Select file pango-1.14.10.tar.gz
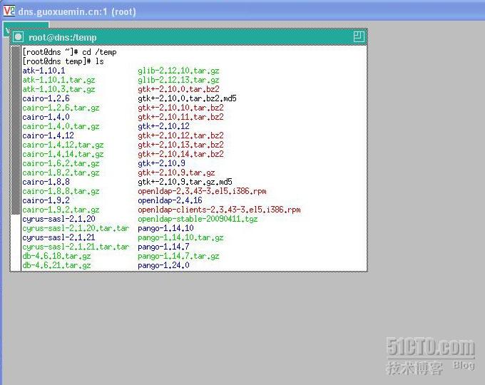Screen dimensions: 485x385 pos(180,237)
